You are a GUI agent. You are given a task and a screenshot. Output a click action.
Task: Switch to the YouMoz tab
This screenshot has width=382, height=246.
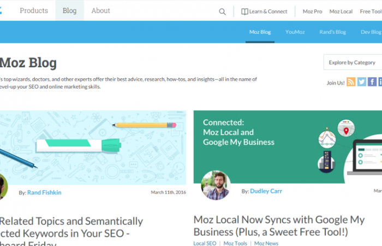(x=295, y=32)
